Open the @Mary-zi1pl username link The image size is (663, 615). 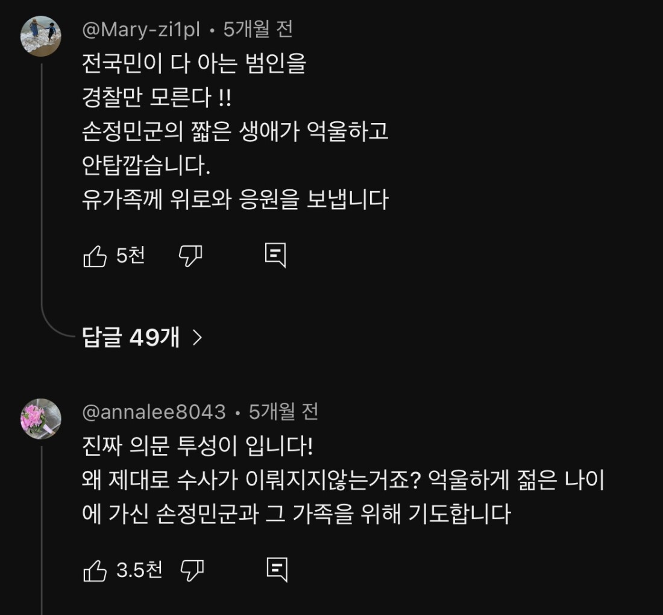tap(141, 29)
